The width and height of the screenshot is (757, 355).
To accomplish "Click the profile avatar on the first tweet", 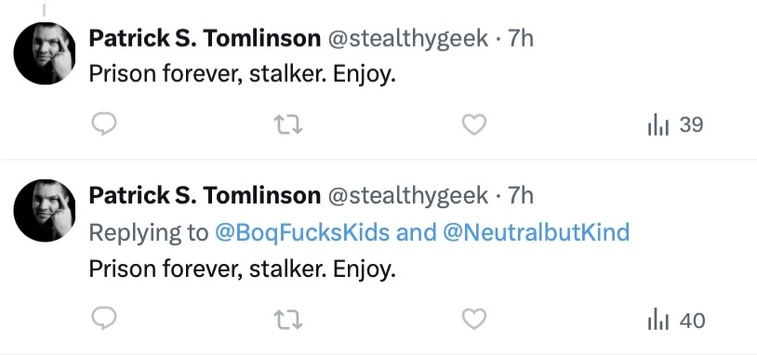I will point(45,54).
